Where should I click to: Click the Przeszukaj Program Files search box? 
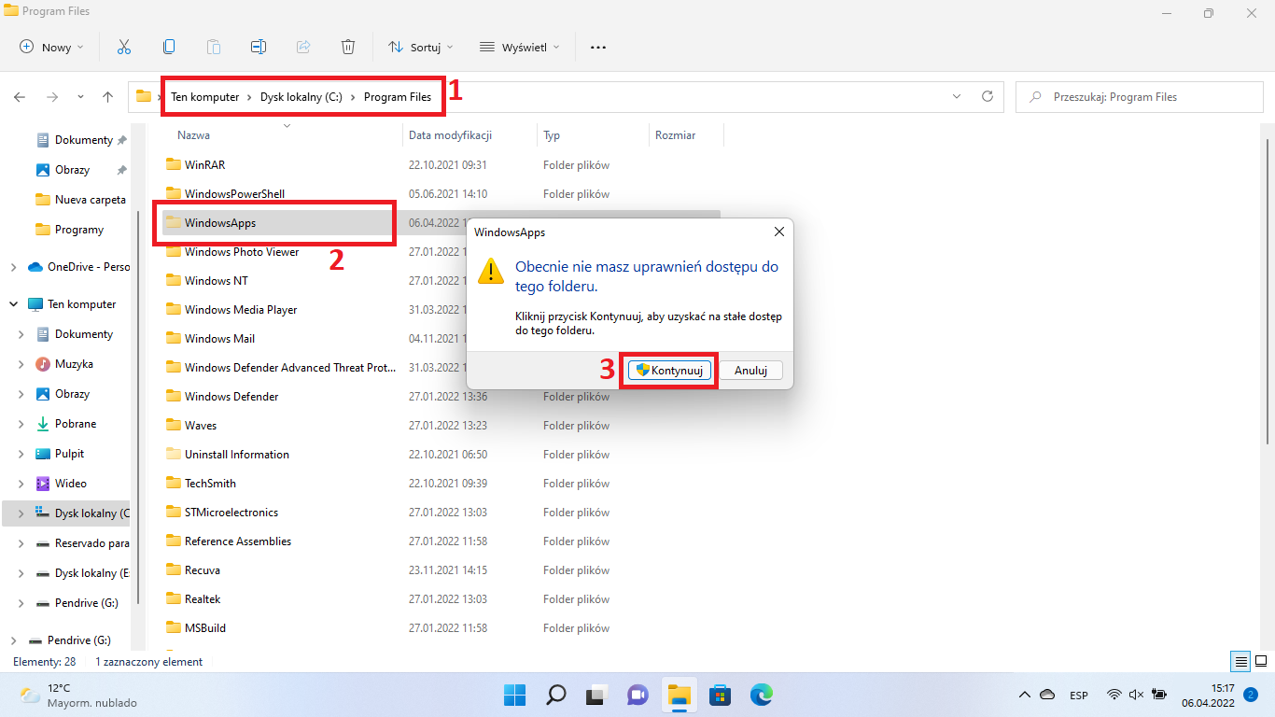click(x=1139, y=97)
